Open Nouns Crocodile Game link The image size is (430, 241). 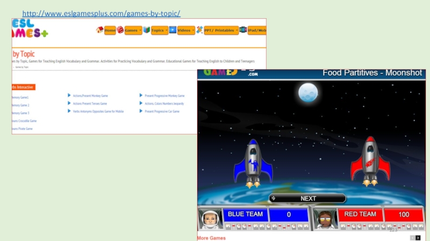point(24,121)
